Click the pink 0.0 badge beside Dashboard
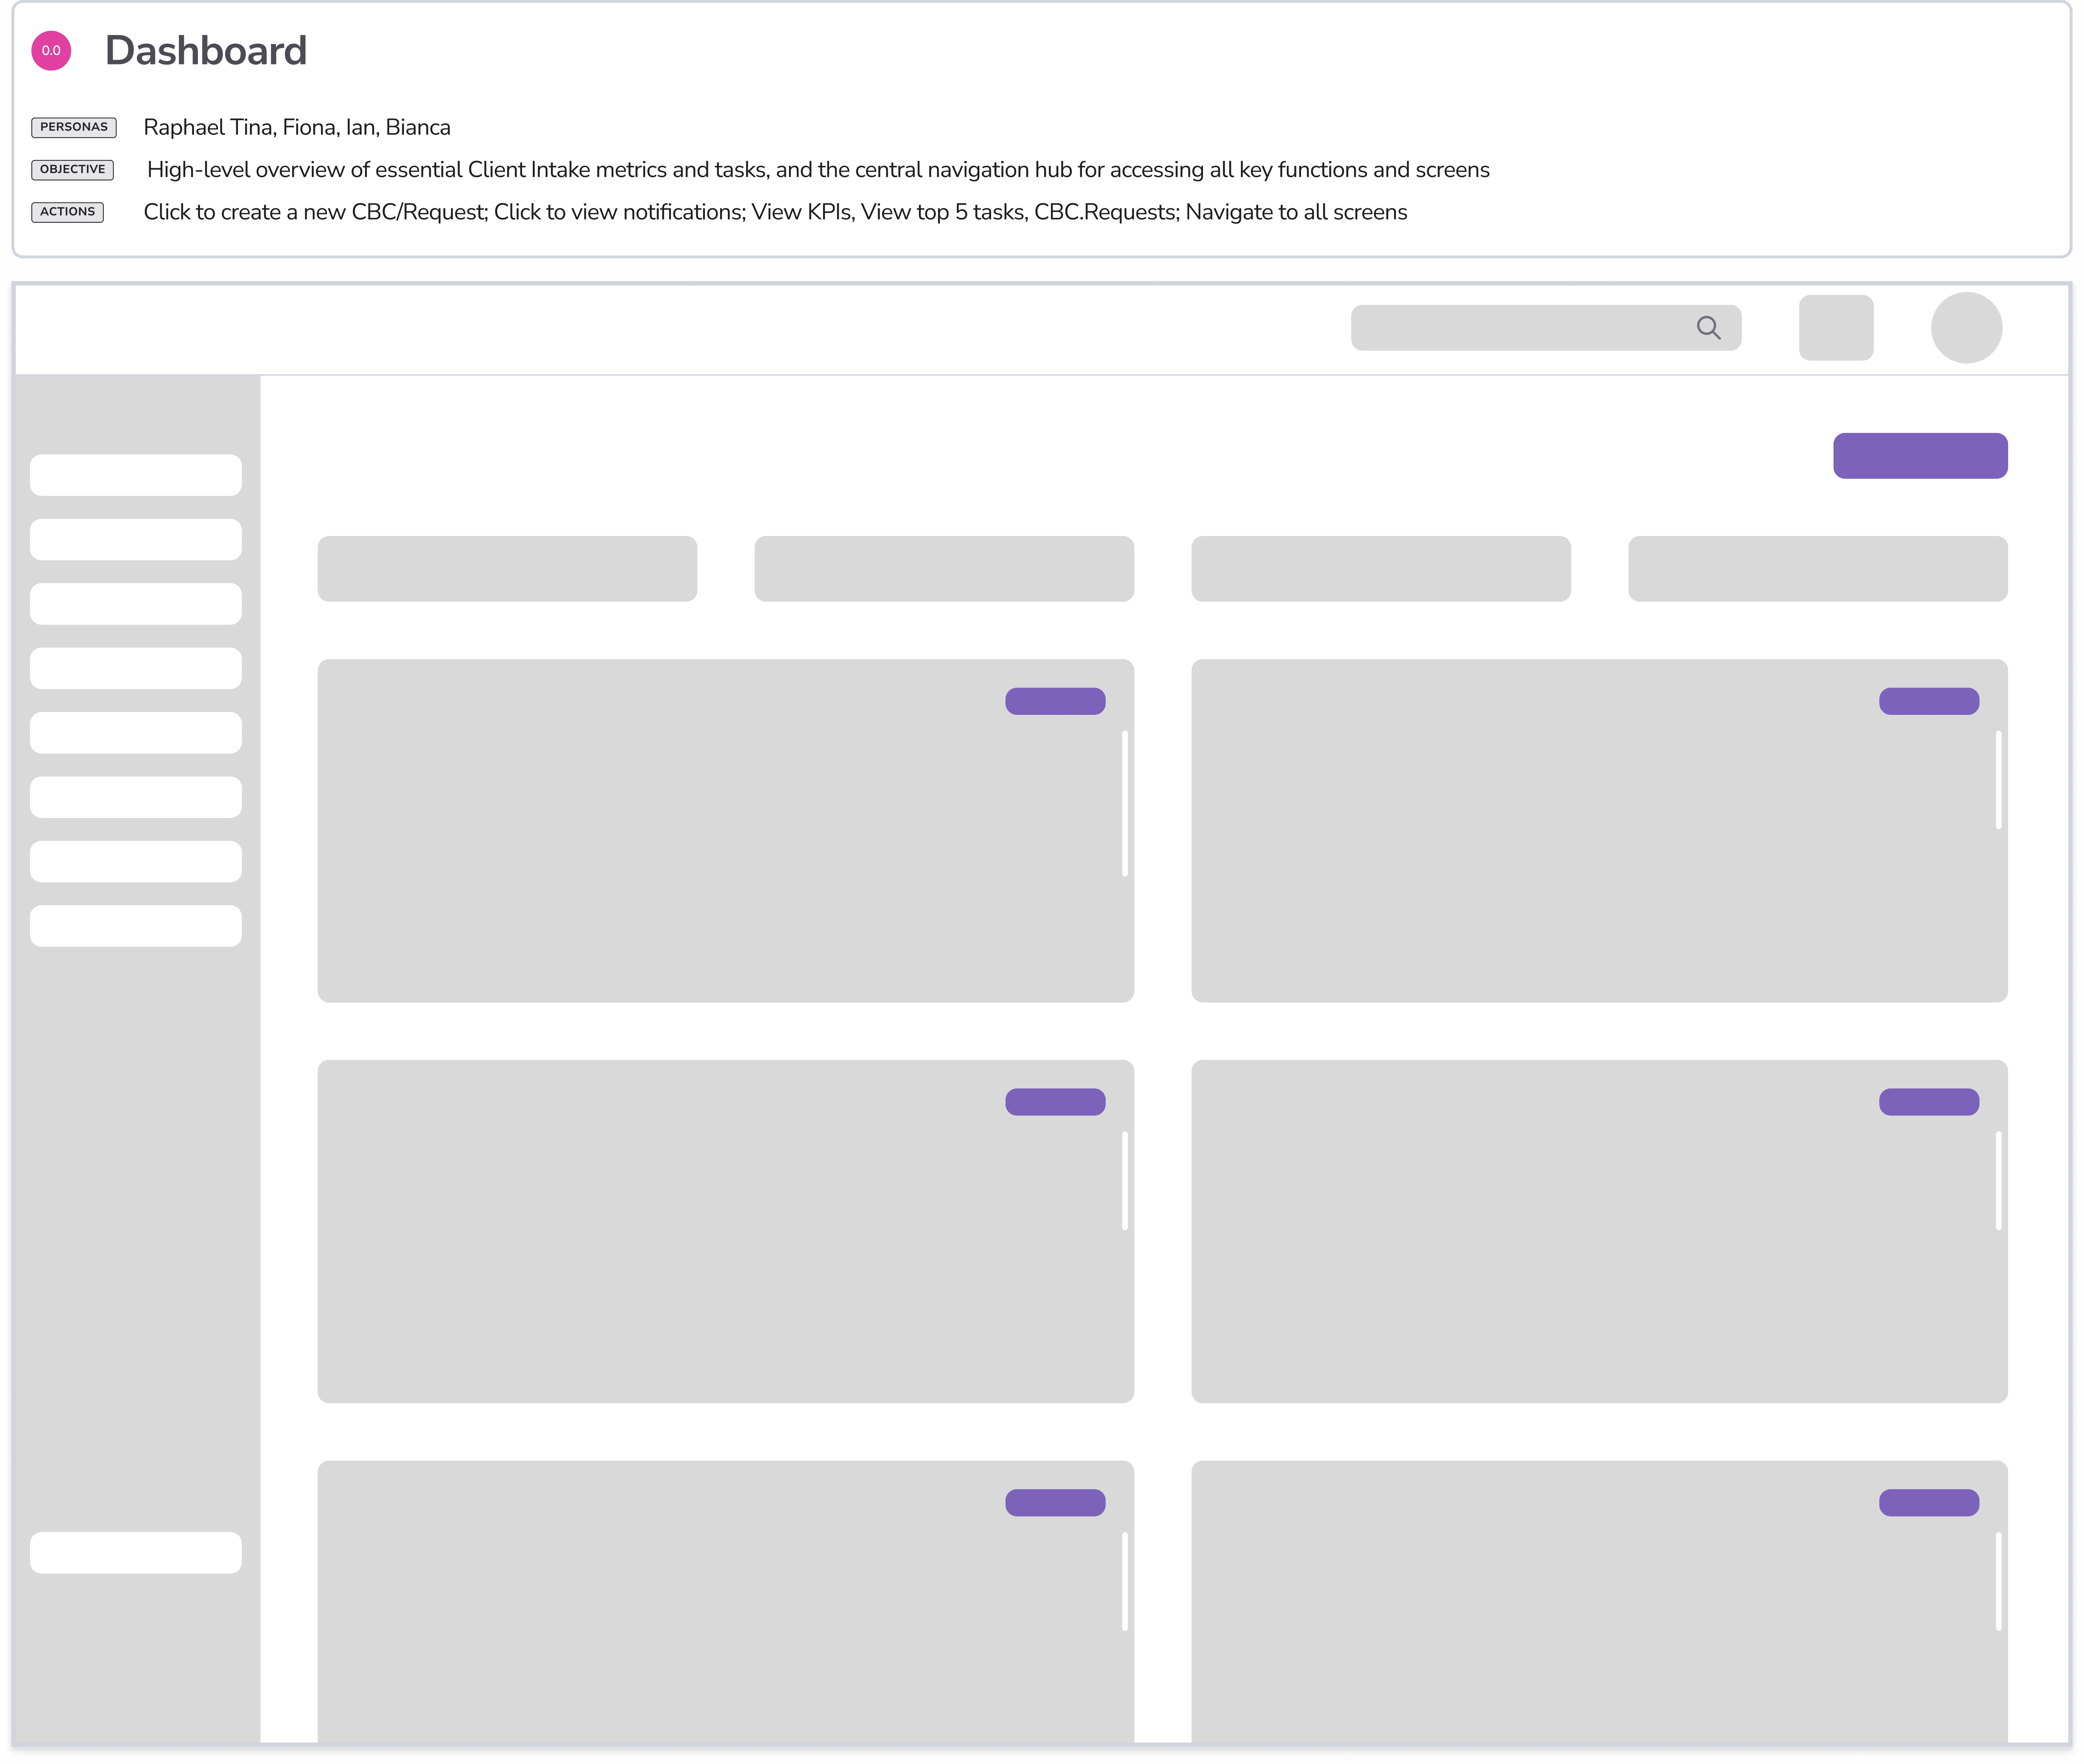This screenshot has height=1764, width=2084. click(51, 51)
